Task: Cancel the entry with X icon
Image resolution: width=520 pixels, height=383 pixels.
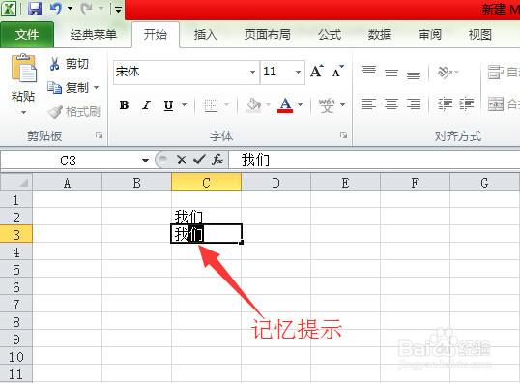Action: (182, 160)
